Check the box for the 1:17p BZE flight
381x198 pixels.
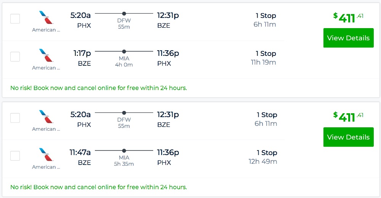(15, 57)
